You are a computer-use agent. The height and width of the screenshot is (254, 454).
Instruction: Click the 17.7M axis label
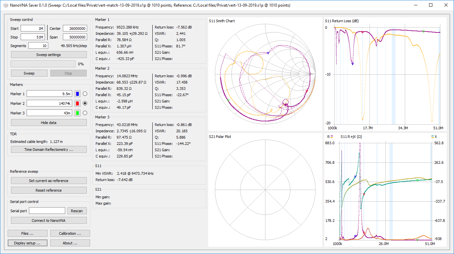[x=367, y=128]
